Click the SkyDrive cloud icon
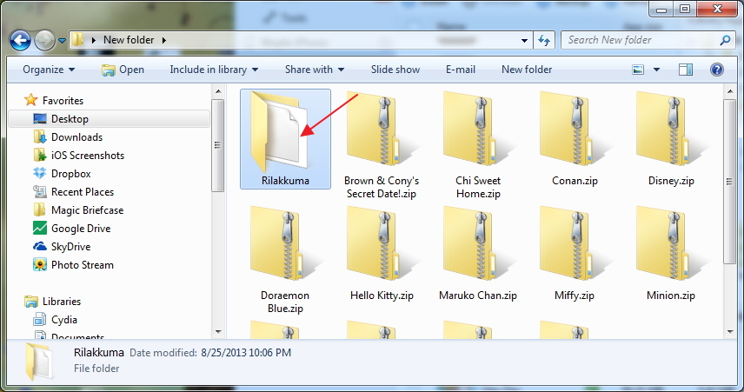The height and width of the screenshot is (392, 744). point(40,246)
